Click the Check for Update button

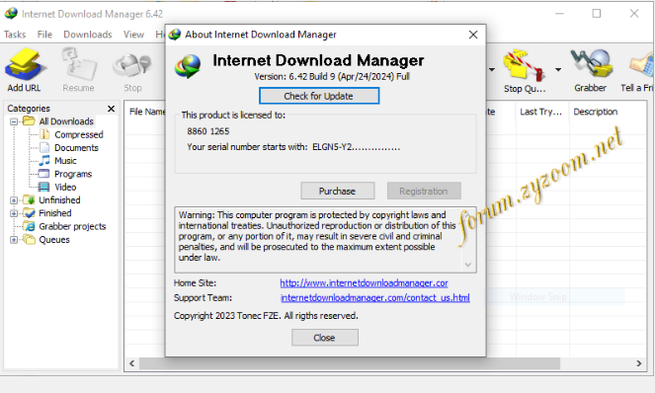[x=319, y=96]
